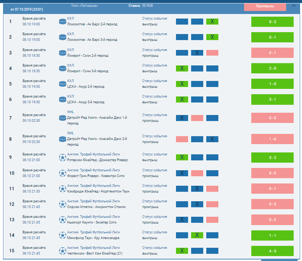
Task: Click match name Олдхэм Атлетик - Аккрингтон Стэнли
Action: tap(96, 207)
